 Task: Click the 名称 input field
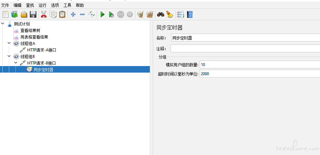246,38
